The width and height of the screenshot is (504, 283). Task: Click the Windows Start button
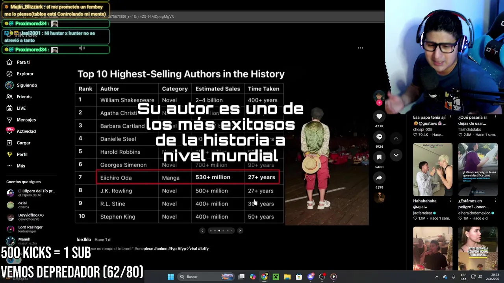170,277
